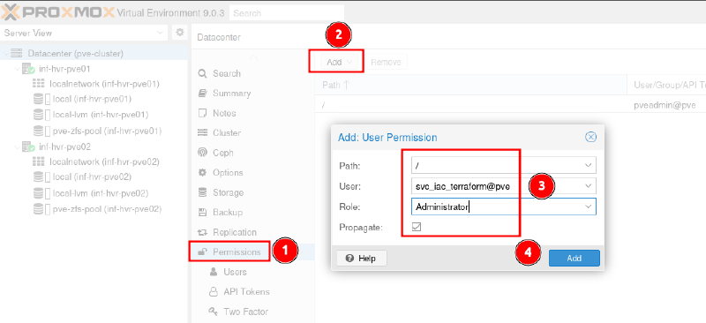The height and width of the screenshot is (323, 706).
Task: Open the Path combo box dropdown arrow
Action: point(588,165)
